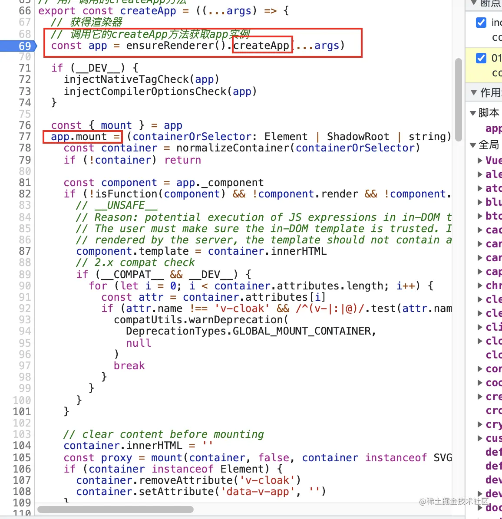
Task: Set a breakpoint on line 76
Action: 24,125
